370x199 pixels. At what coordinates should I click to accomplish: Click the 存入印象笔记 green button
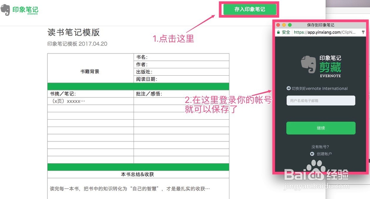(x=250, y=10)
